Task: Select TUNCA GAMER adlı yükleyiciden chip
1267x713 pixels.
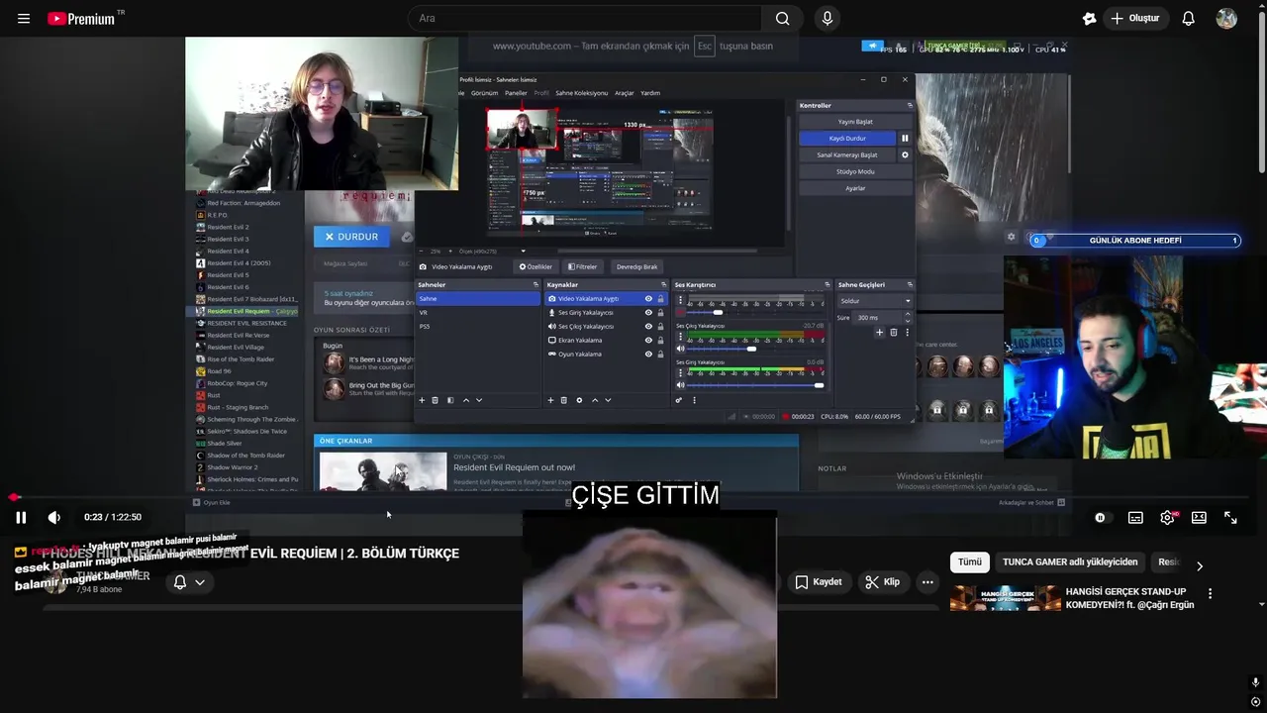Action: click(x=1070, y=562)
